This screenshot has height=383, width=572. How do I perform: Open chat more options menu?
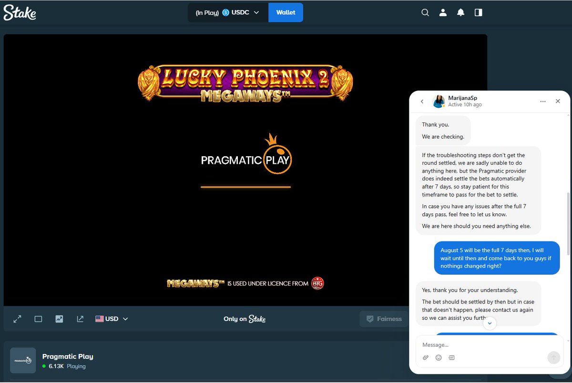[x=542, y=101]
